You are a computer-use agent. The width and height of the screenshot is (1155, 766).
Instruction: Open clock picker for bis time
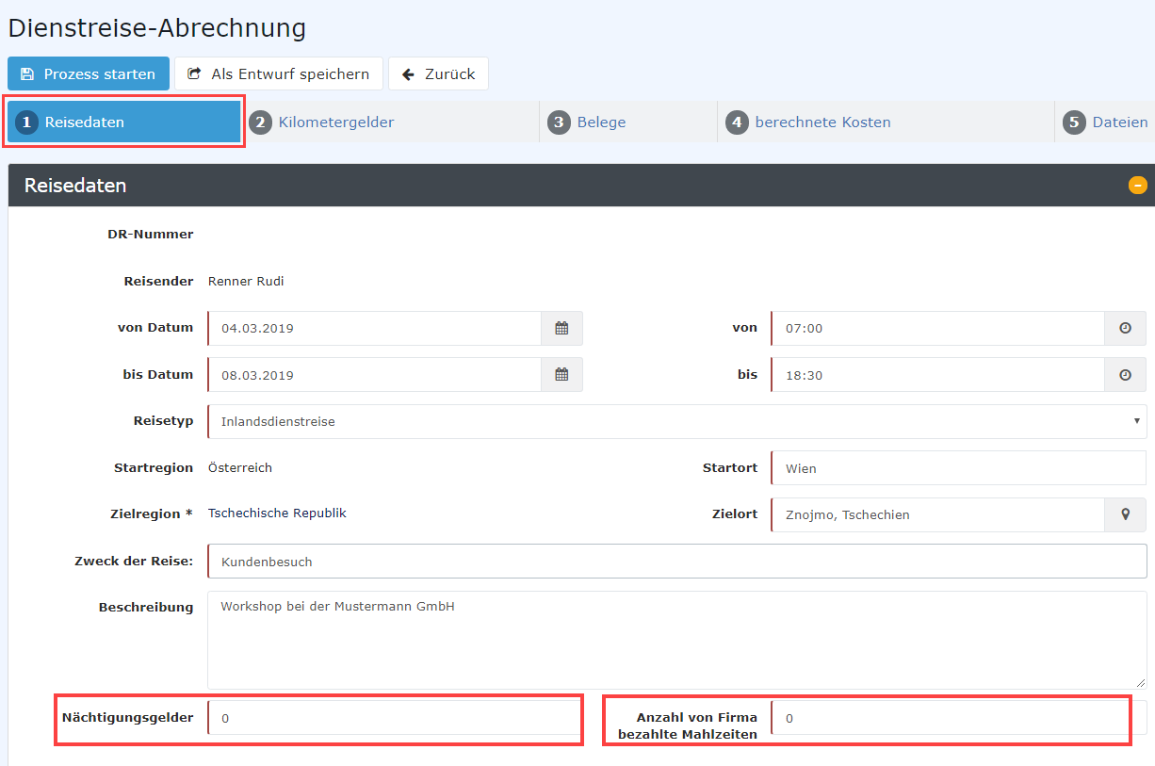(1125, 374)
